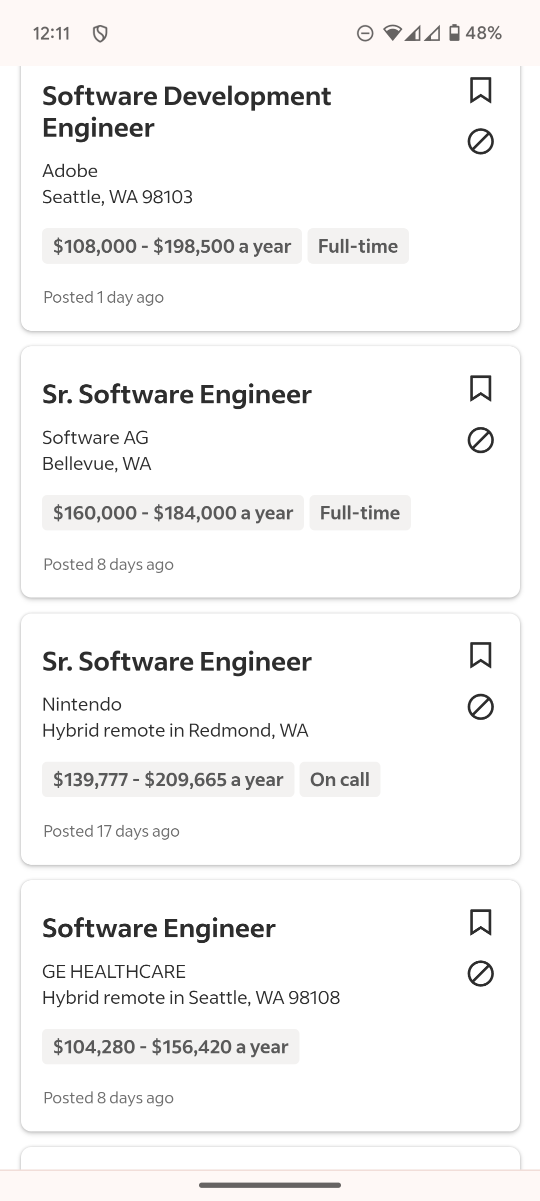Tap the Do Not Disturb status icon
Screen dimensions: 540x1201
tap(365, 34)
